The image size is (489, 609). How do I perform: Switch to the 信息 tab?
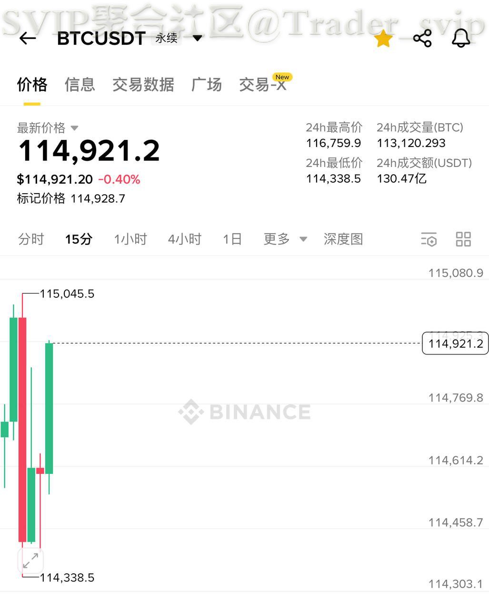point(80,85)
